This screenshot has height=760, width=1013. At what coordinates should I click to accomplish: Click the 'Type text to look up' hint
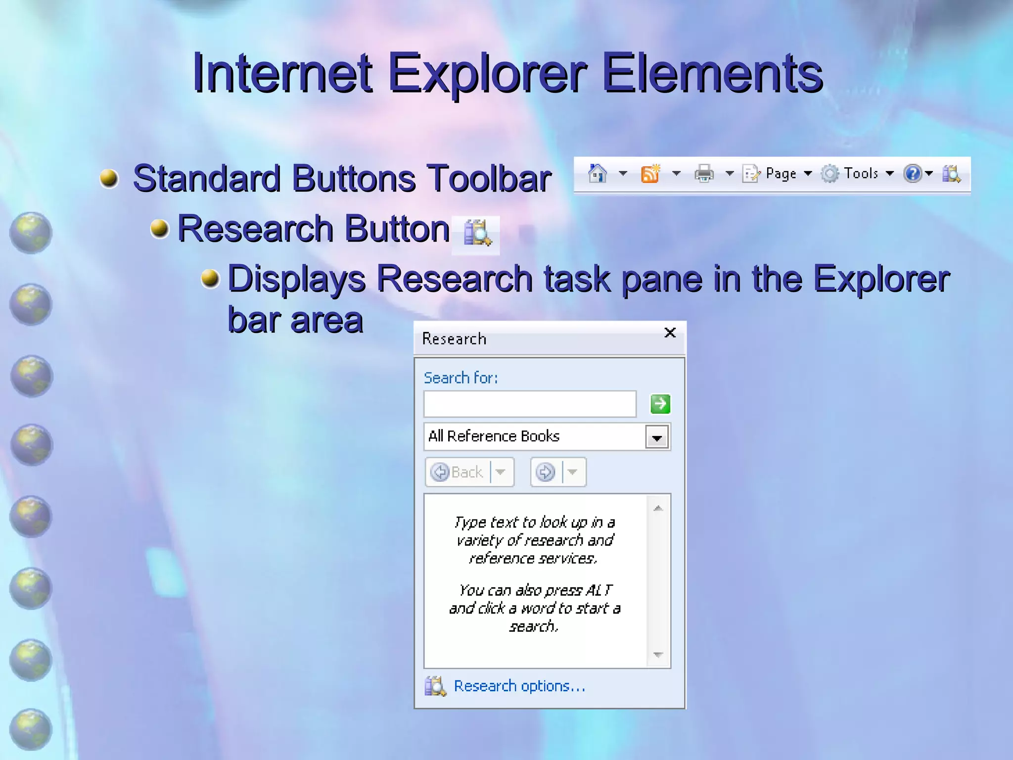(534, 540)
